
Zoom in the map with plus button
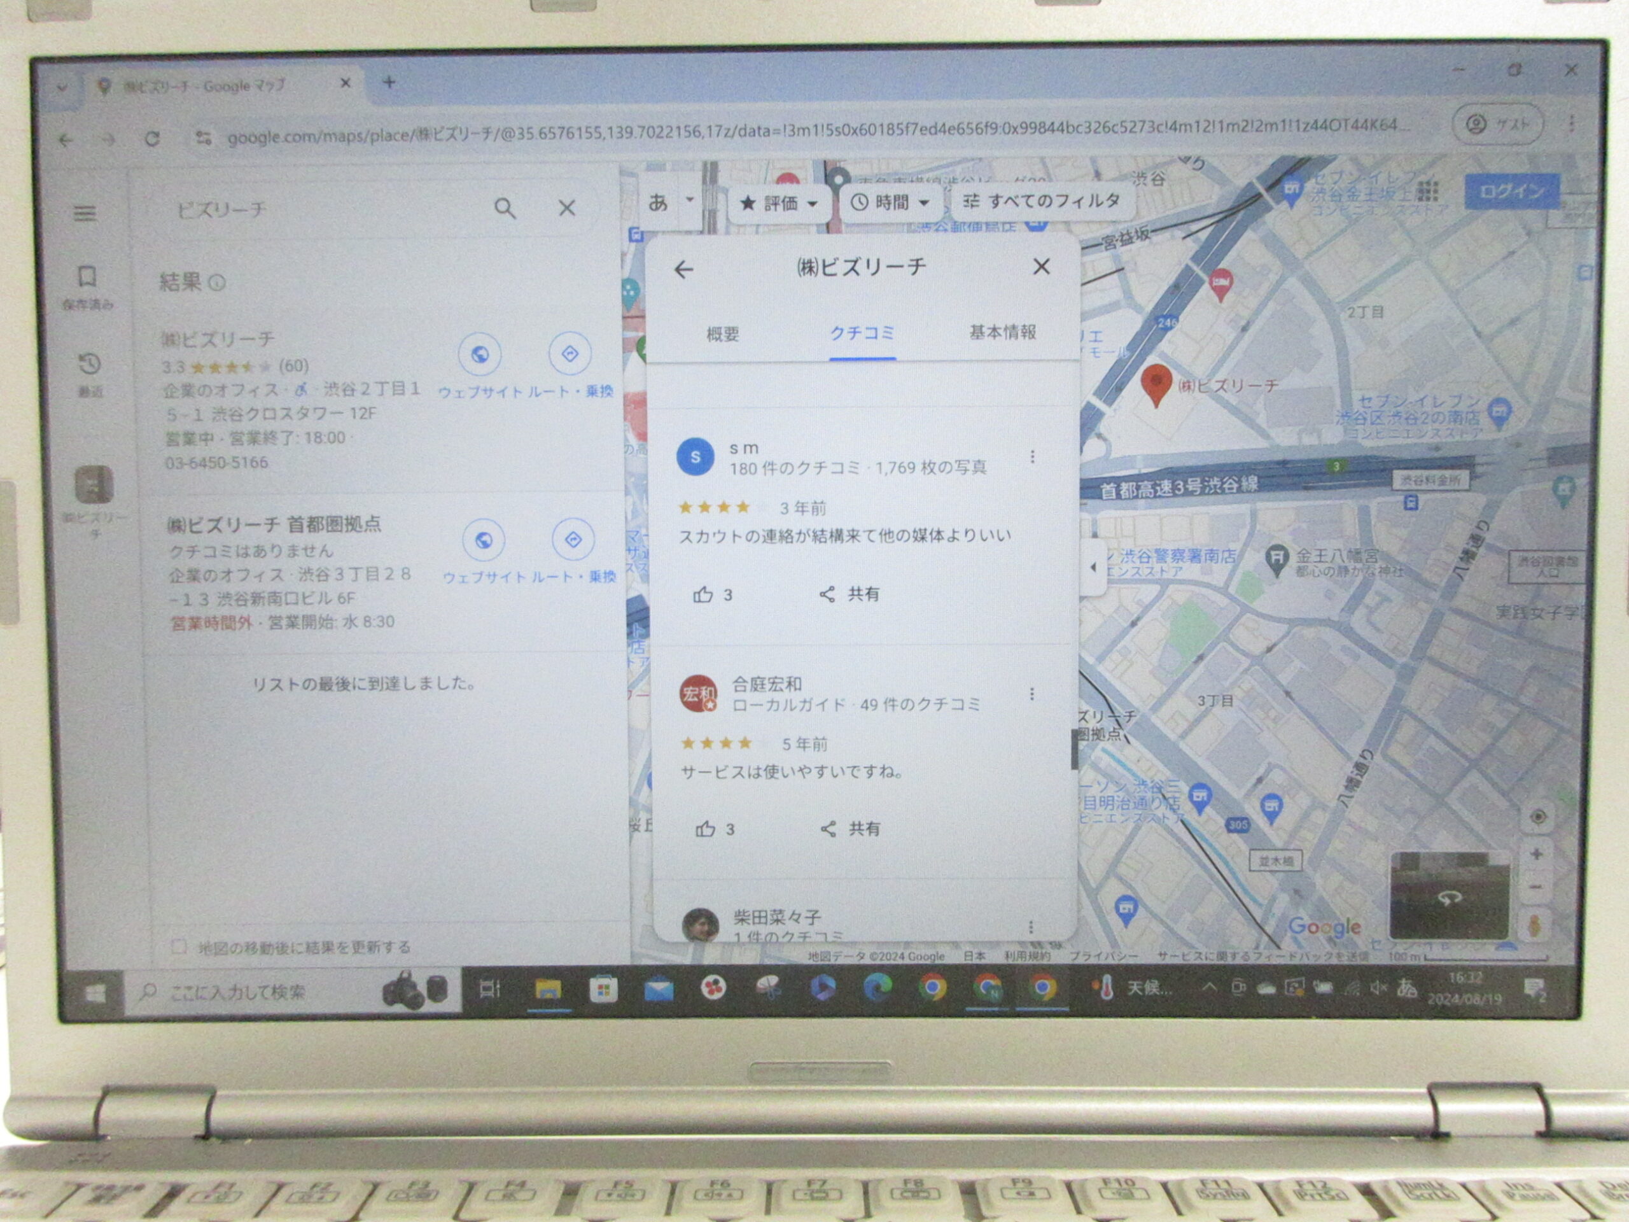click(x=1536, y=854)
